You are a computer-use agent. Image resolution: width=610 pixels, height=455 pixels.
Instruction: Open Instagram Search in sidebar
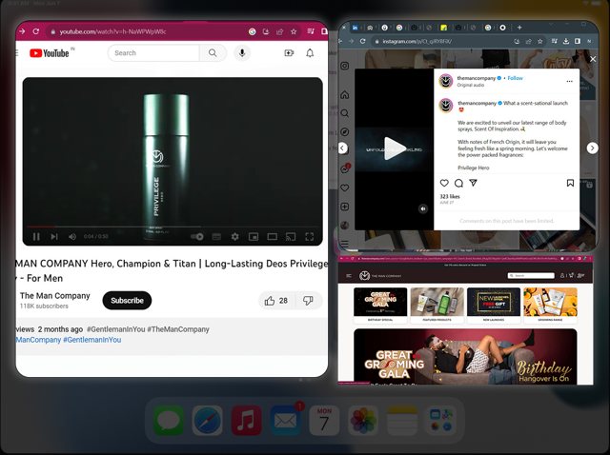[x=345, y=113]
